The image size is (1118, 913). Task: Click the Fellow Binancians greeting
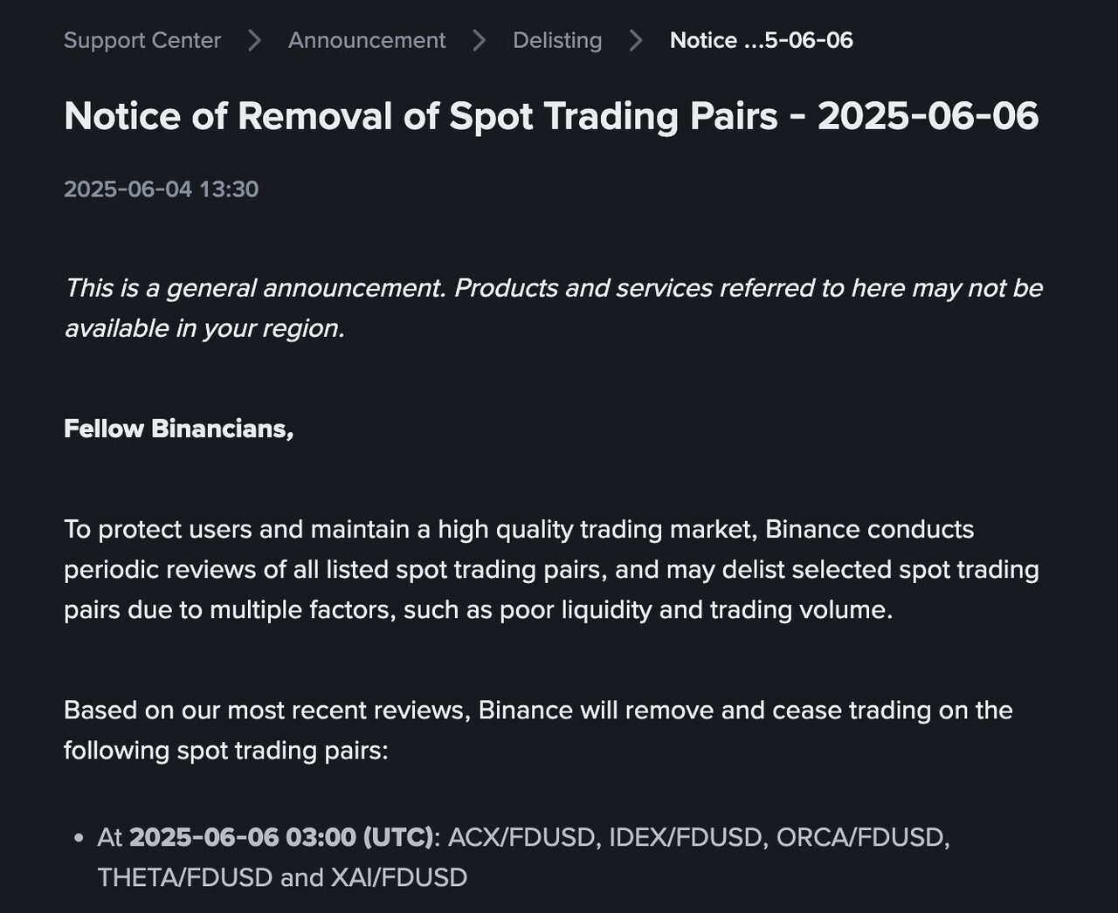pyautogui.click(x=179, y=429)
